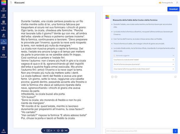The width and height of the screenshot is (180, 134).
Task: Click the Account icon at bottom left
Action: click(4, 130)
